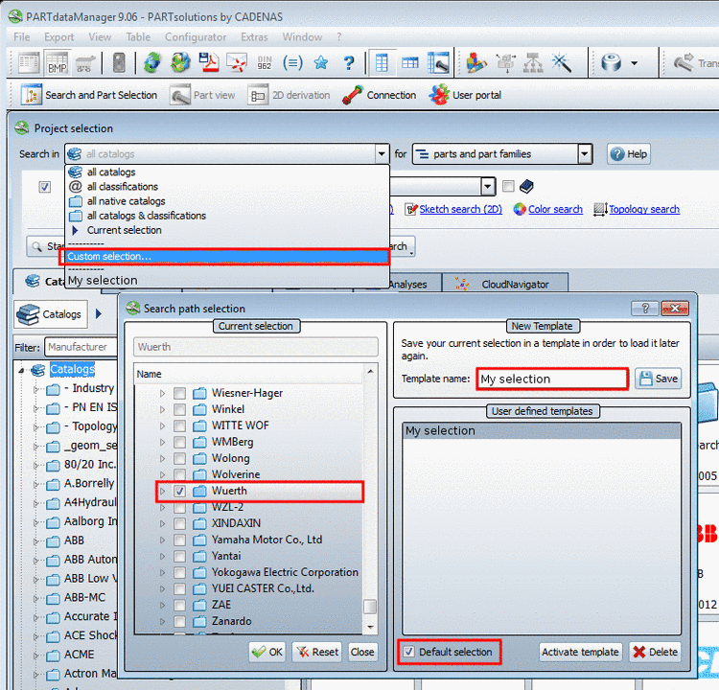The width and height of the screenshot is (719, 690).
Task: Click the PDF export icon
Action: pos(209,63)
